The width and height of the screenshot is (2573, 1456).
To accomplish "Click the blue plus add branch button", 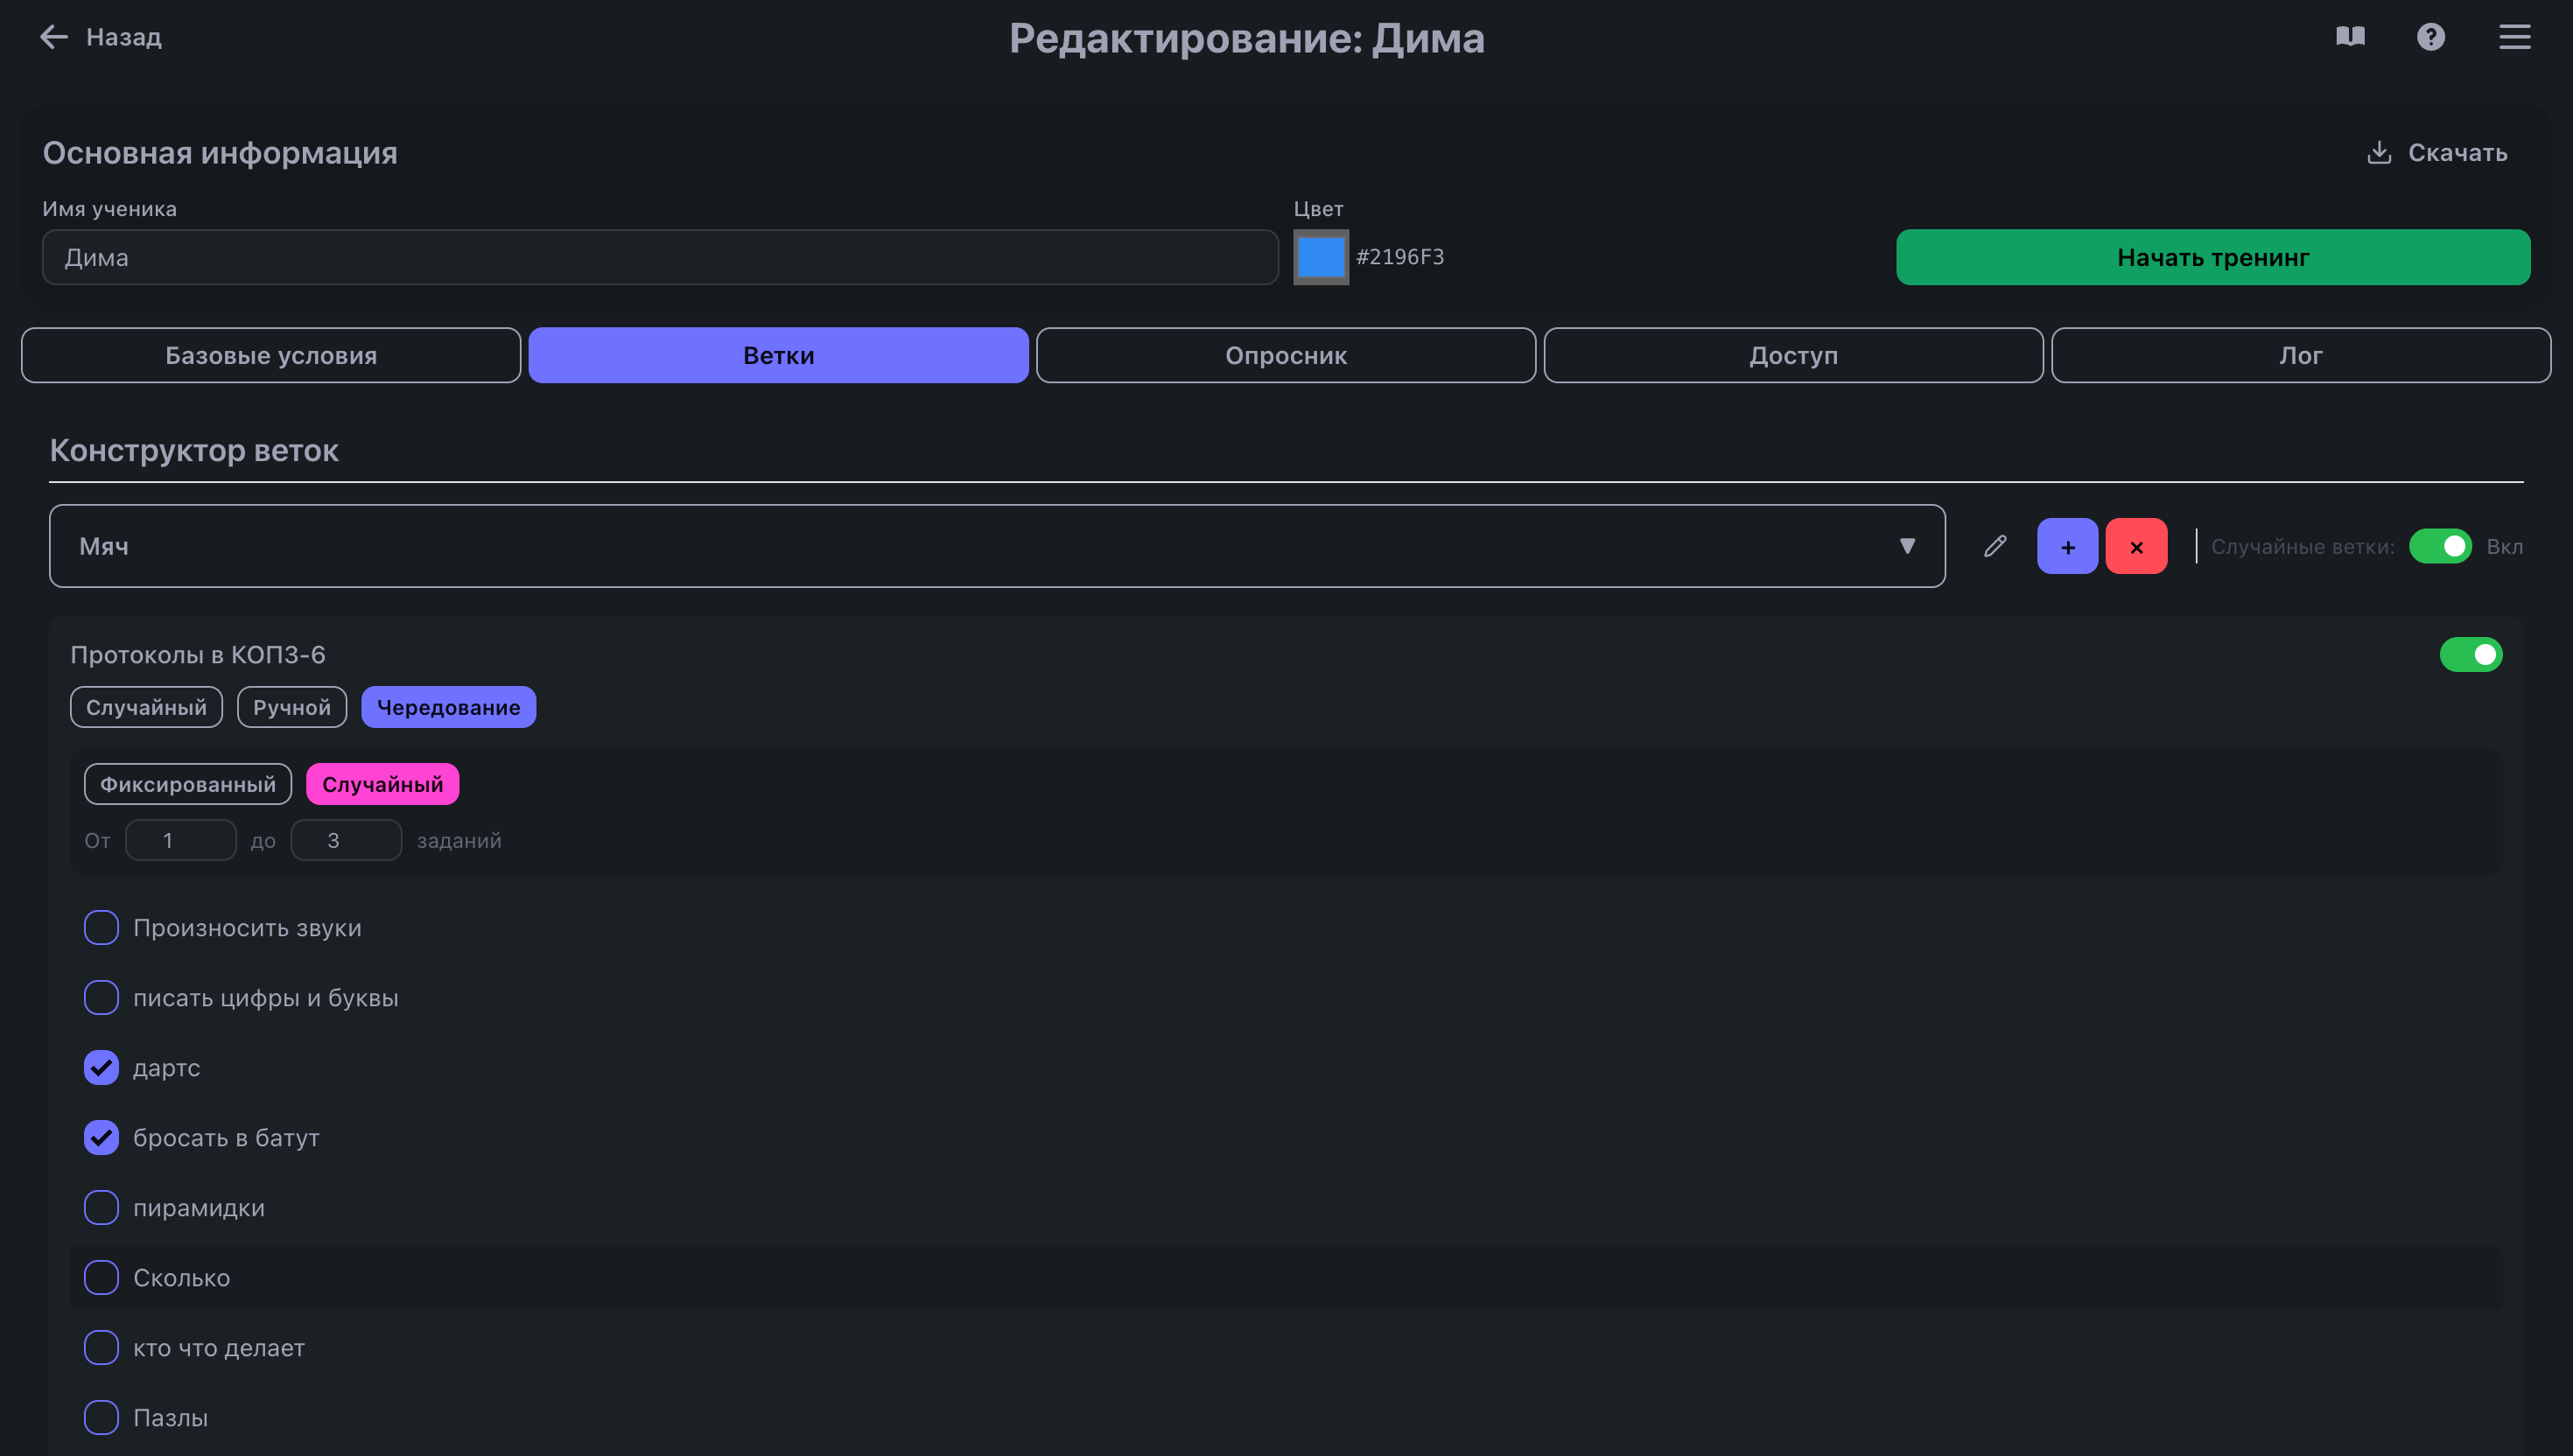I will pyautogui.click(x=2067, y=546).
